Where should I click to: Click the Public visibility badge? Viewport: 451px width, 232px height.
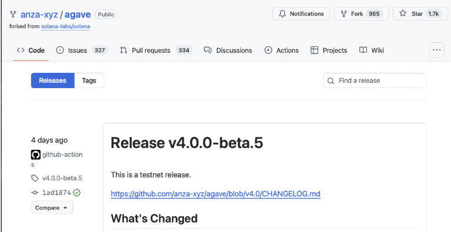tap(106, 14)
